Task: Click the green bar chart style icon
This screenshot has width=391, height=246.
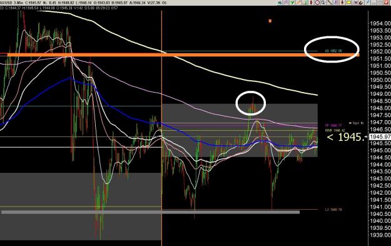Action: click(305, 3)
